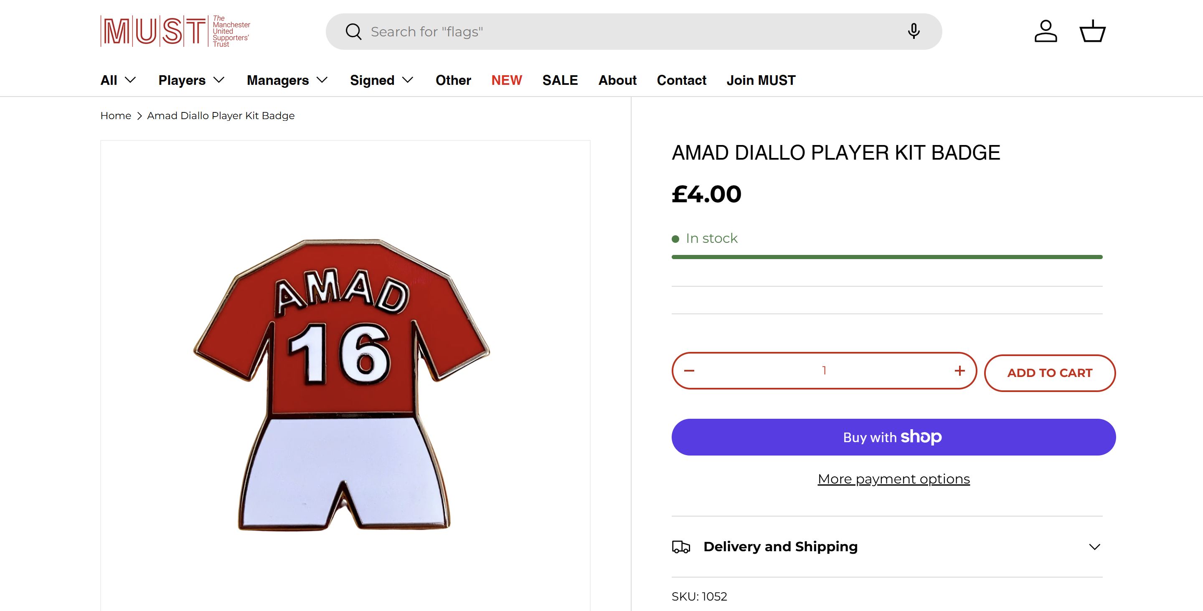Expand the All menu dropdown
Viewport: 1203px width, 611px height.
[118, 80]
